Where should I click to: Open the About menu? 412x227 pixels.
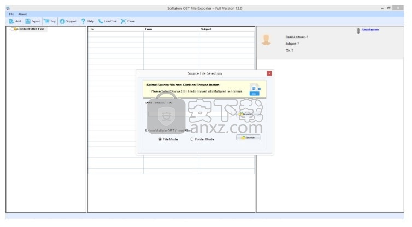(x=22, y=14)
